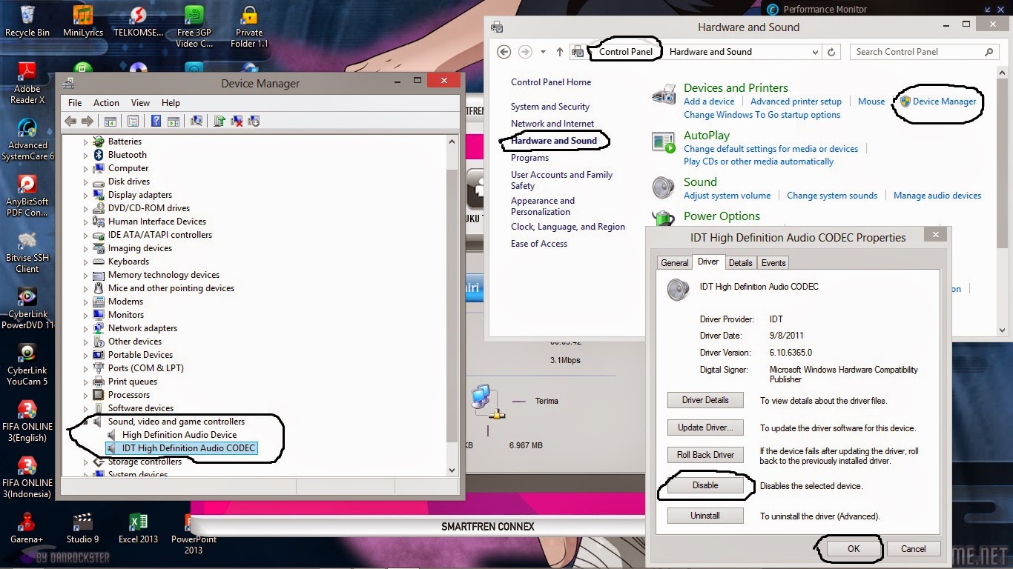Open address bar dropdown in Control Panel

[x=814, y=52]
